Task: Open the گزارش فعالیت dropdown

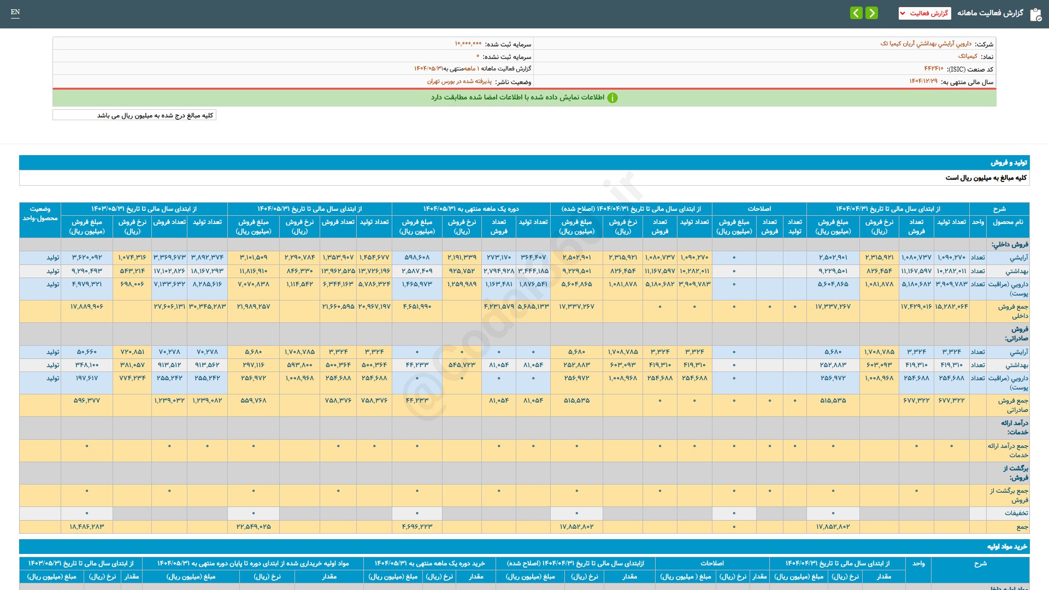Action: pyautogui.click(x=924, y=13)
